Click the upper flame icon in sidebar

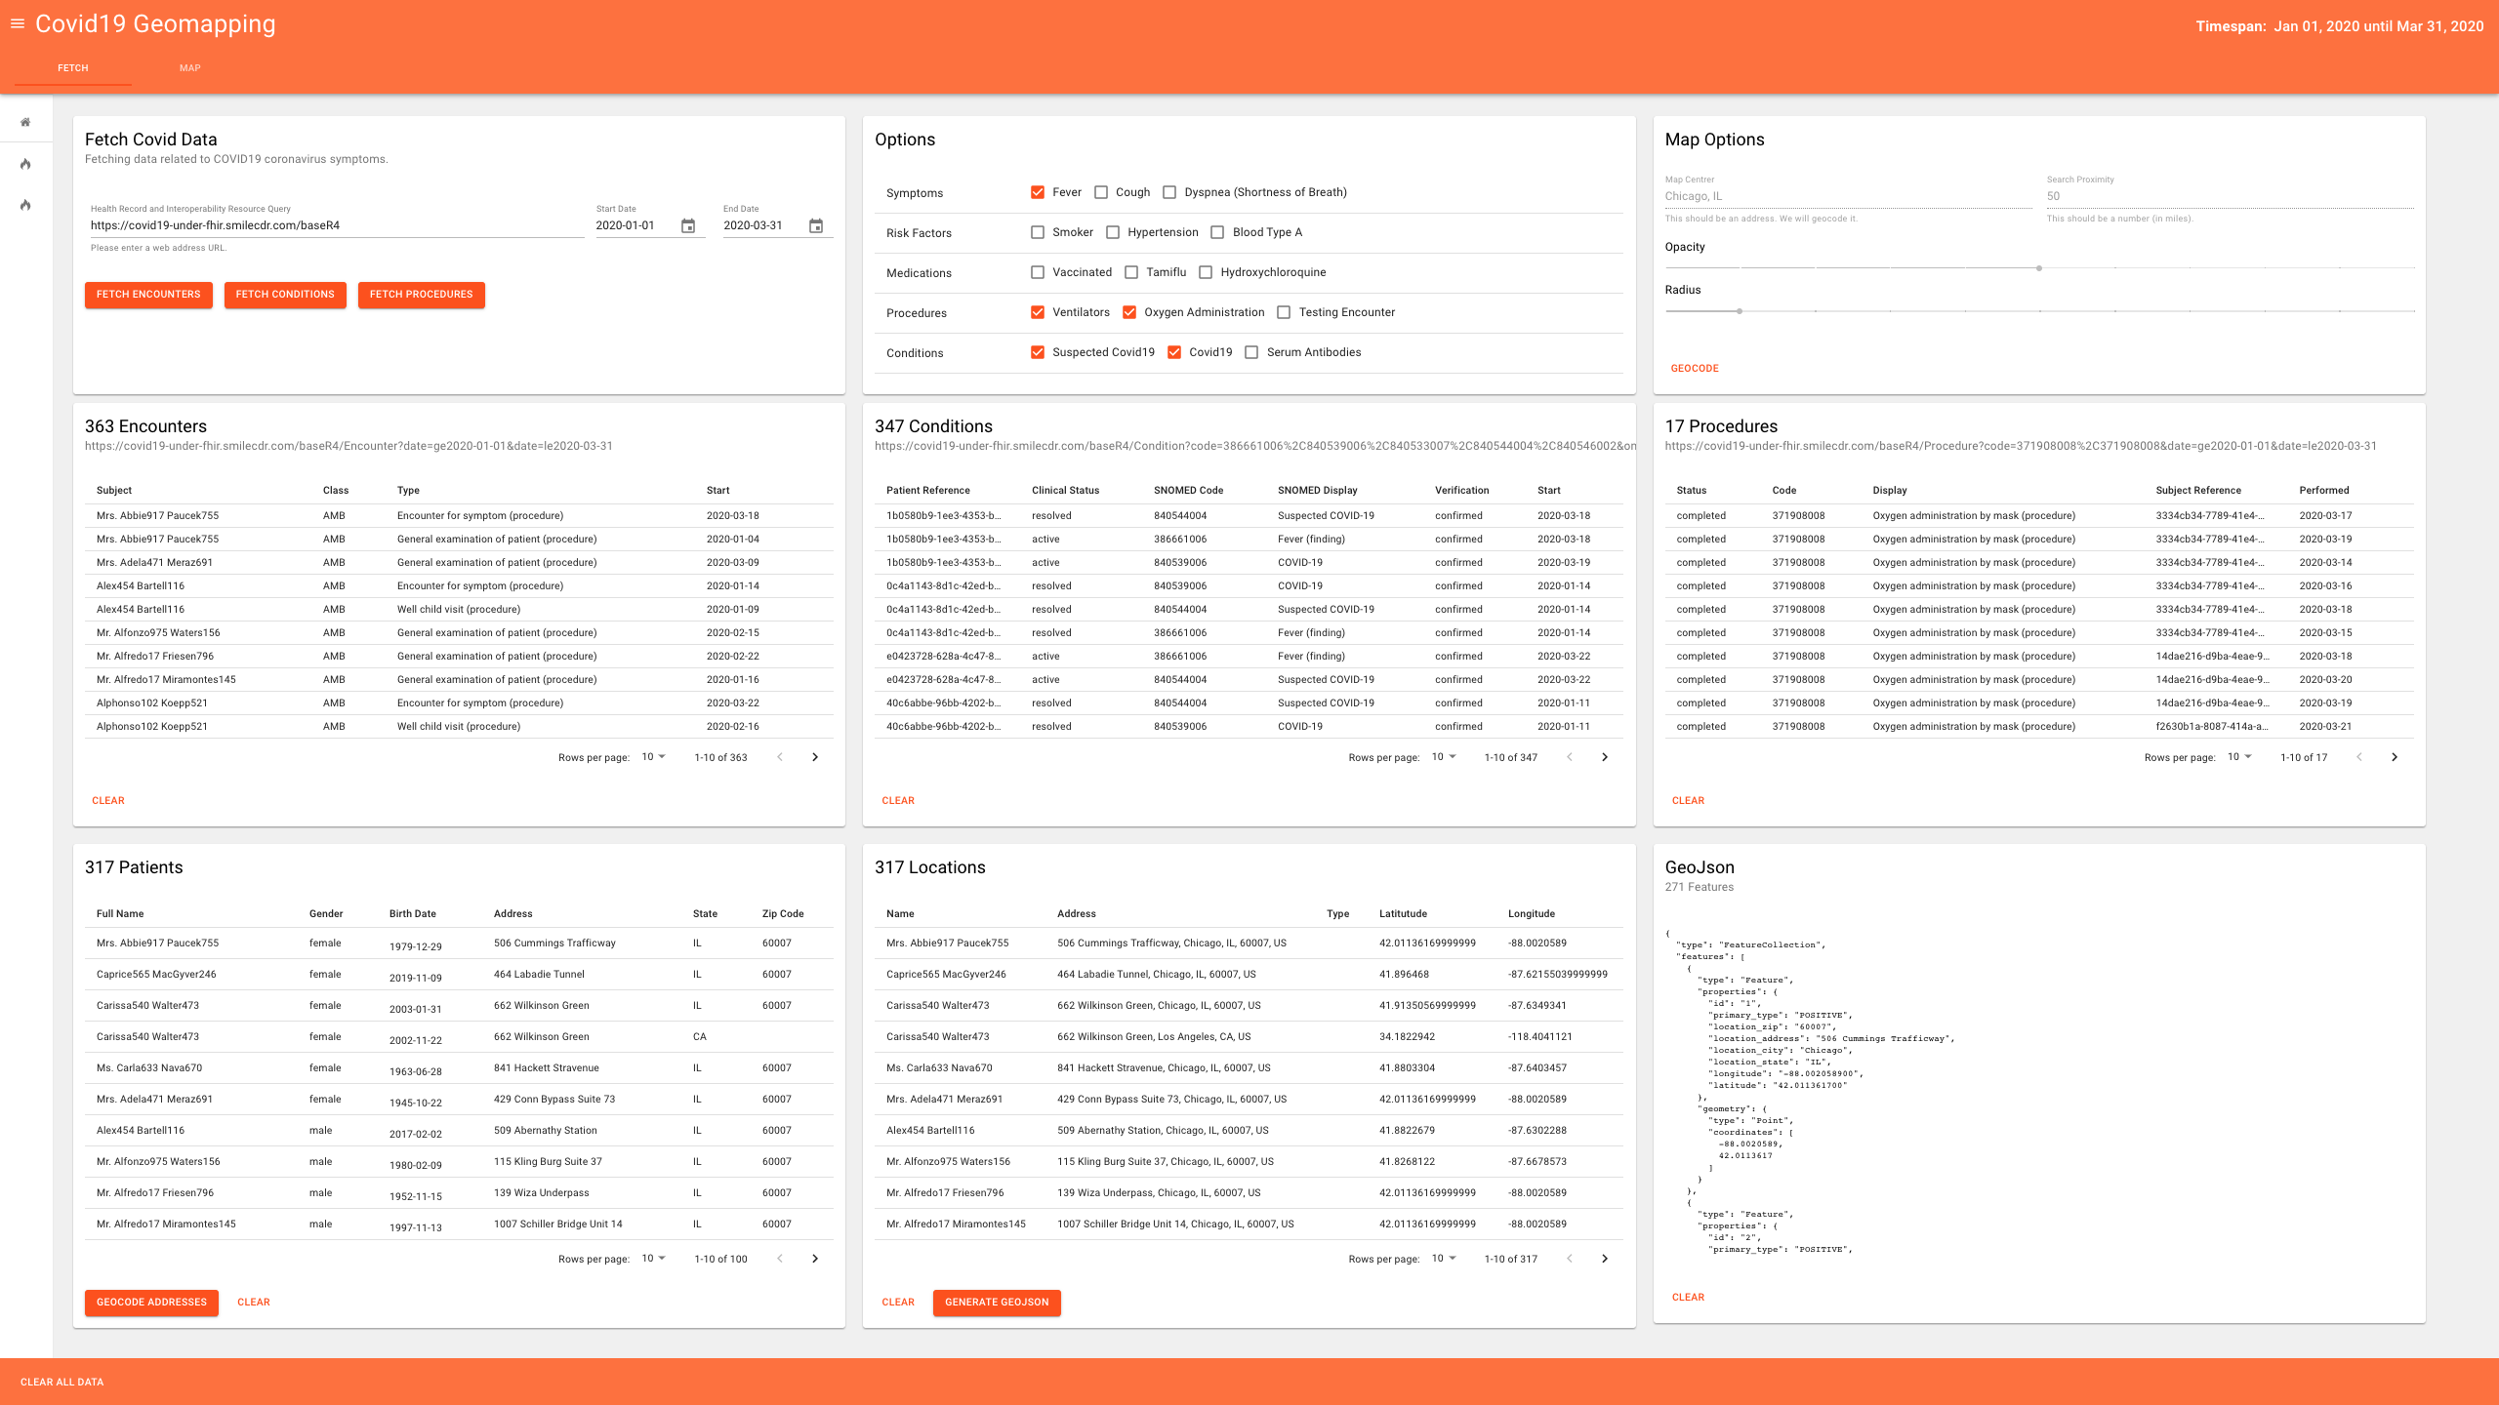point(25,164)
